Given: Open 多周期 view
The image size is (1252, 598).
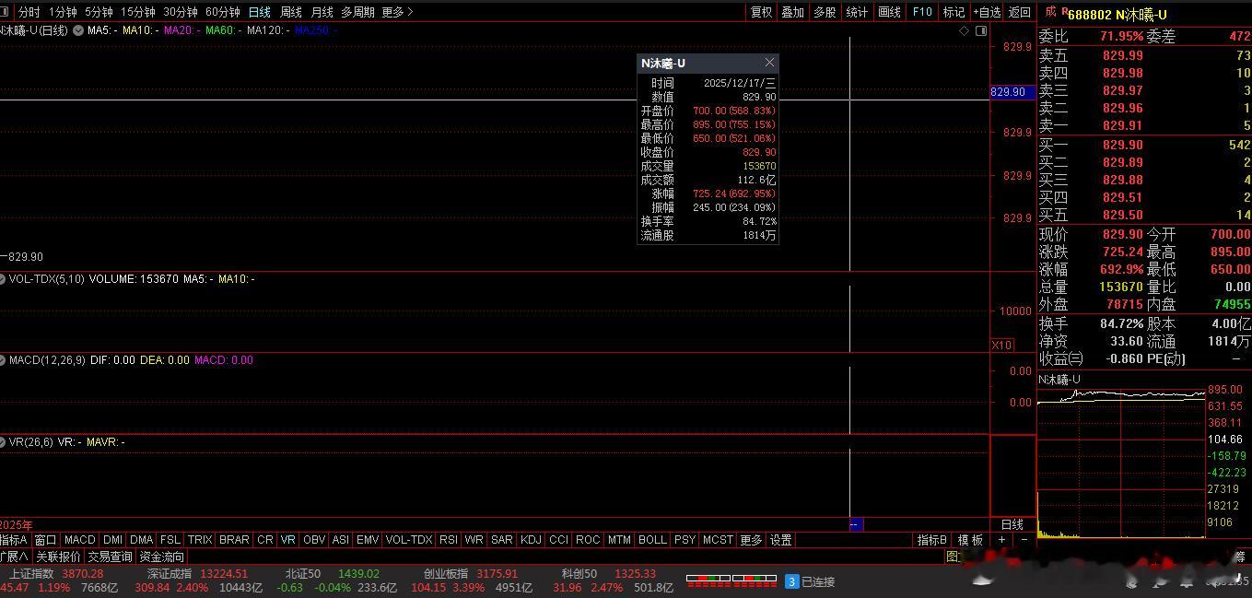Looking at the screenshot, I should click(x=357, y=12).
